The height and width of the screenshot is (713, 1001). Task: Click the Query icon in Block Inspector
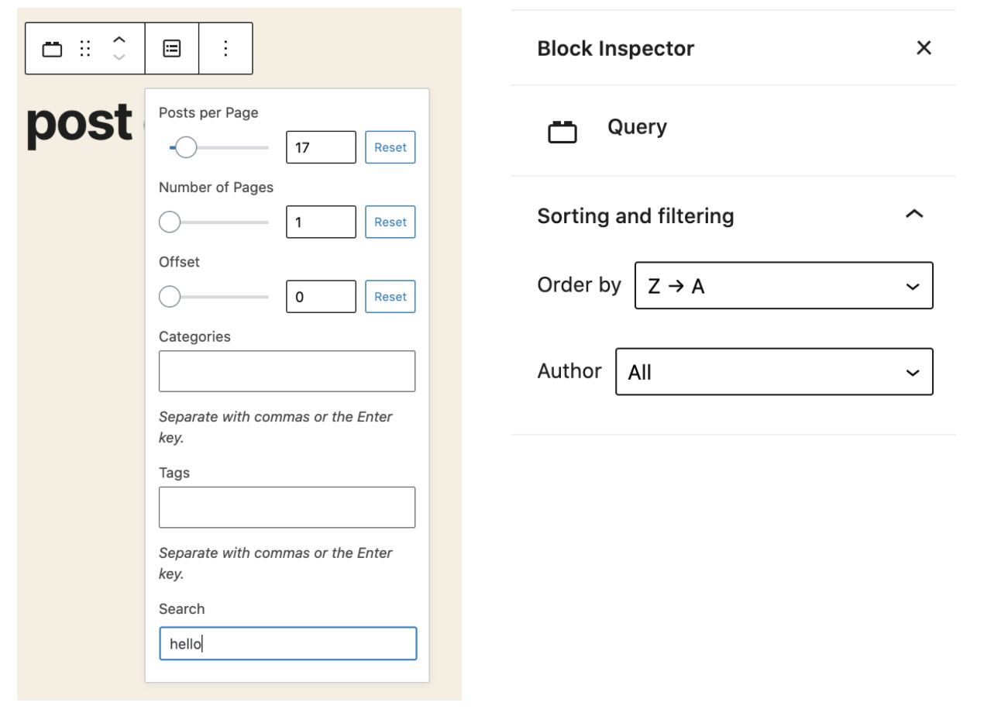[x=562, y=133]
